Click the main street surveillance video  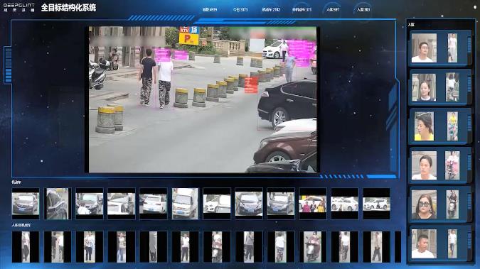[203, 99]
